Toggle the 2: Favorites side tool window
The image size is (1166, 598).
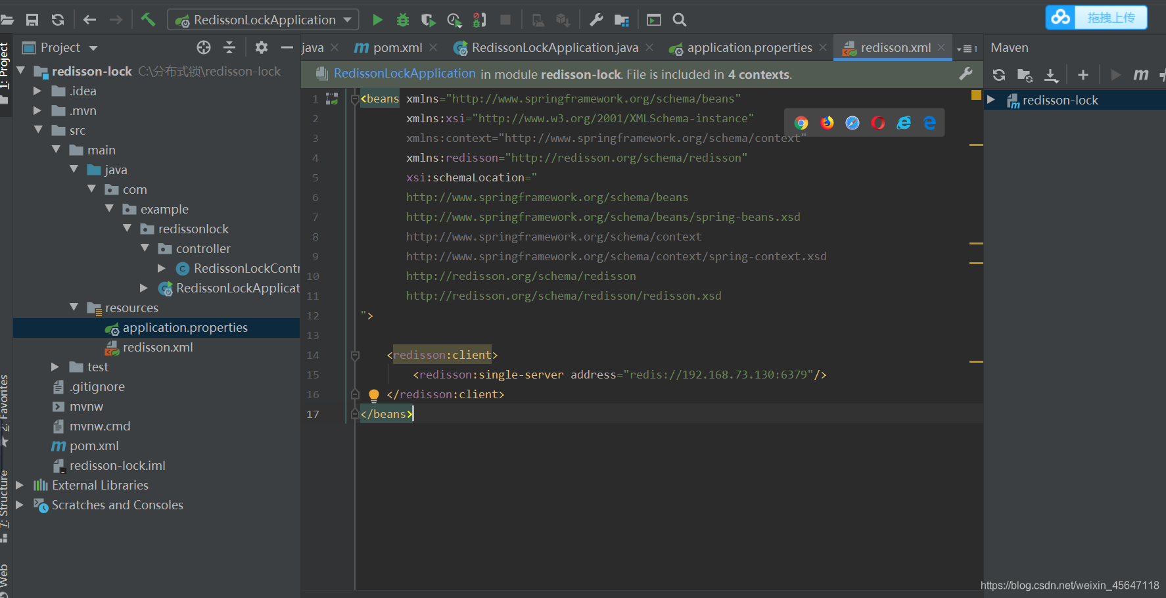coord(5,411)
